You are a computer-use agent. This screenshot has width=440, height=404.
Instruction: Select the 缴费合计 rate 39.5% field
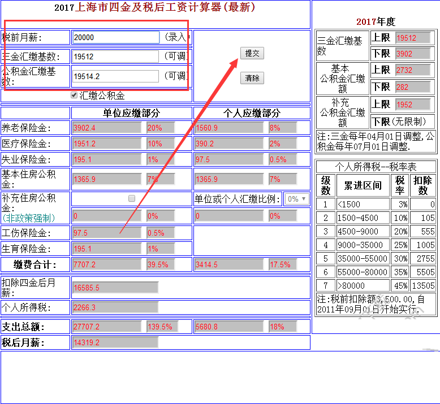pyautogui.click(x=161, y=264)
